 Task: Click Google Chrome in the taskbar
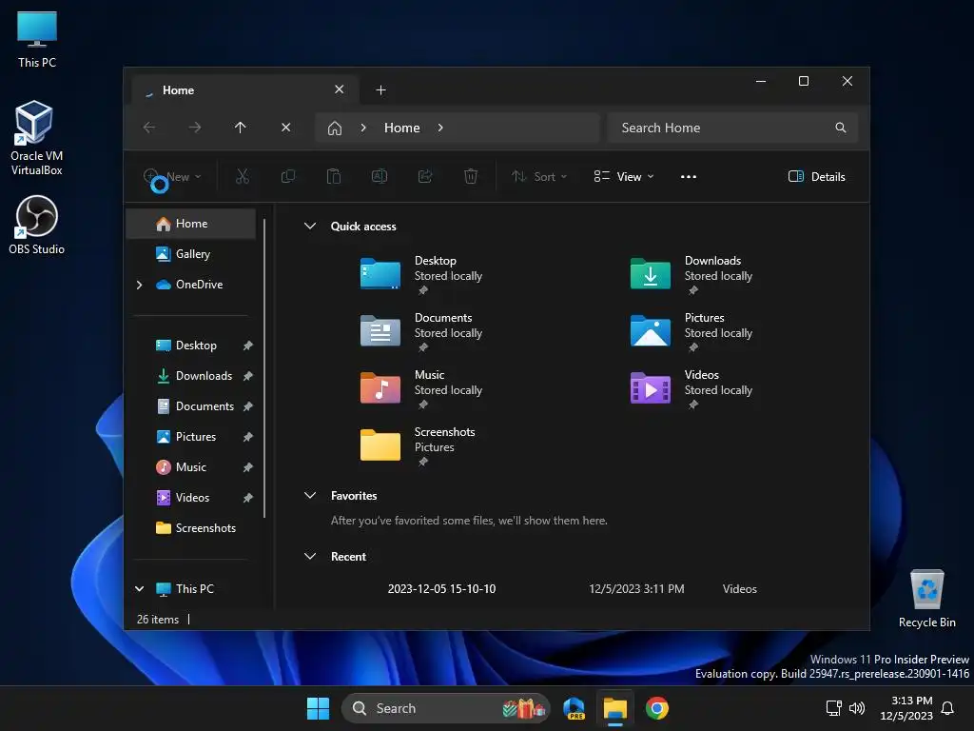(x=657, y=708)
